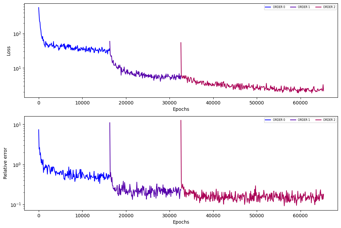341x228 pixels.
Task: Click the 40000 tick label under the Loss plot
Action: coord(213,103)
